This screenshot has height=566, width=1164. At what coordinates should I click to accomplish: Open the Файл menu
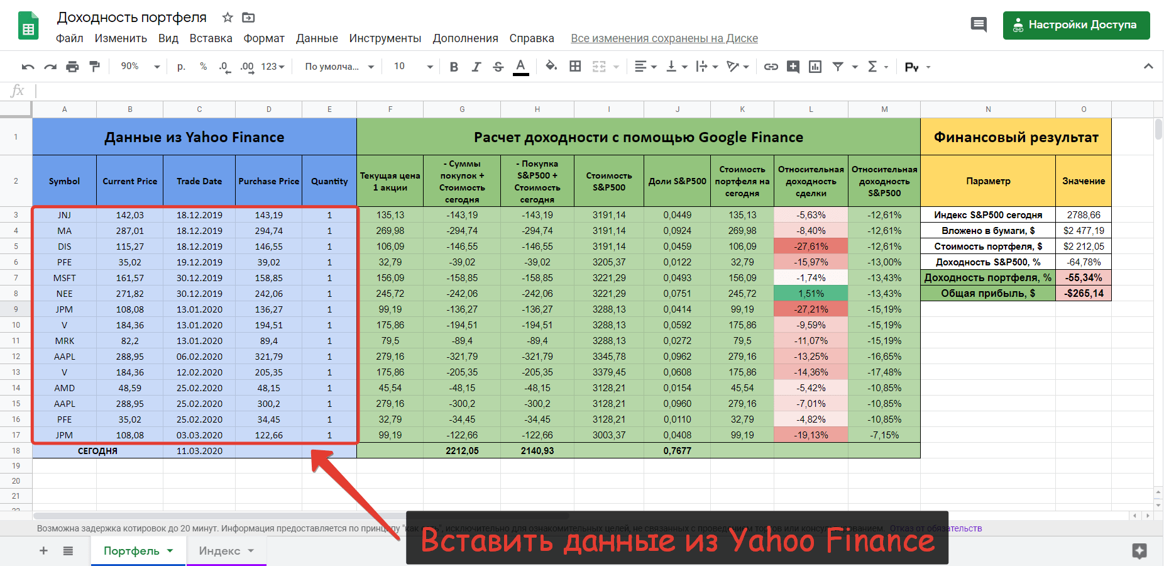point(70,38)
